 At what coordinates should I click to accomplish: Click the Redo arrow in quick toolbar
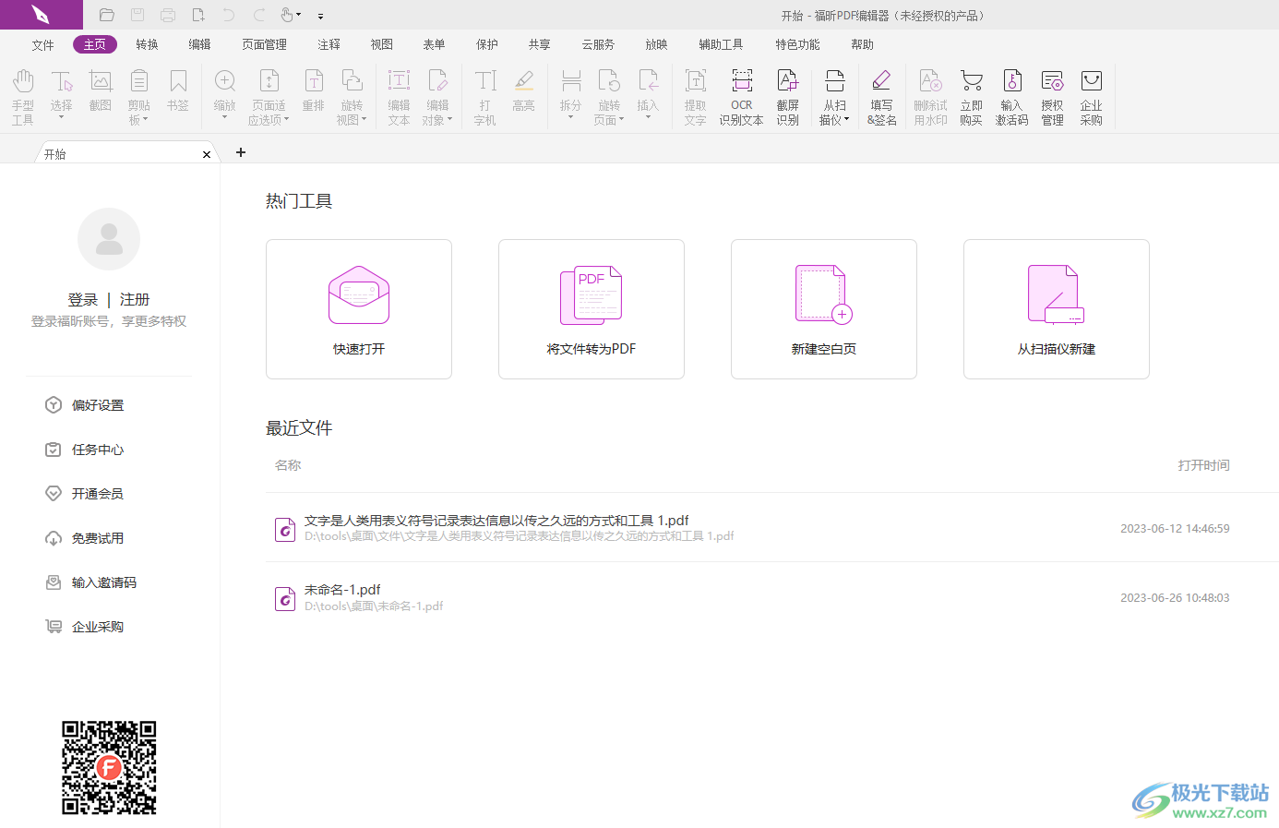[x=259, y=15]
